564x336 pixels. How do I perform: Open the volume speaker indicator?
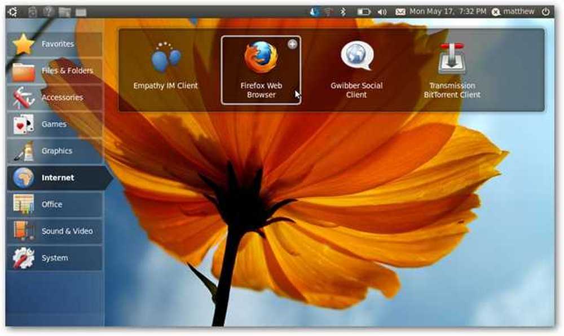coord(382,12)
